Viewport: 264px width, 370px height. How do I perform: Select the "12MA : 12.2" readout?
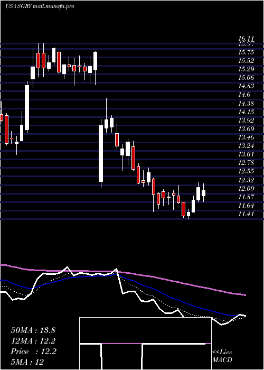(x=33, y=341)
